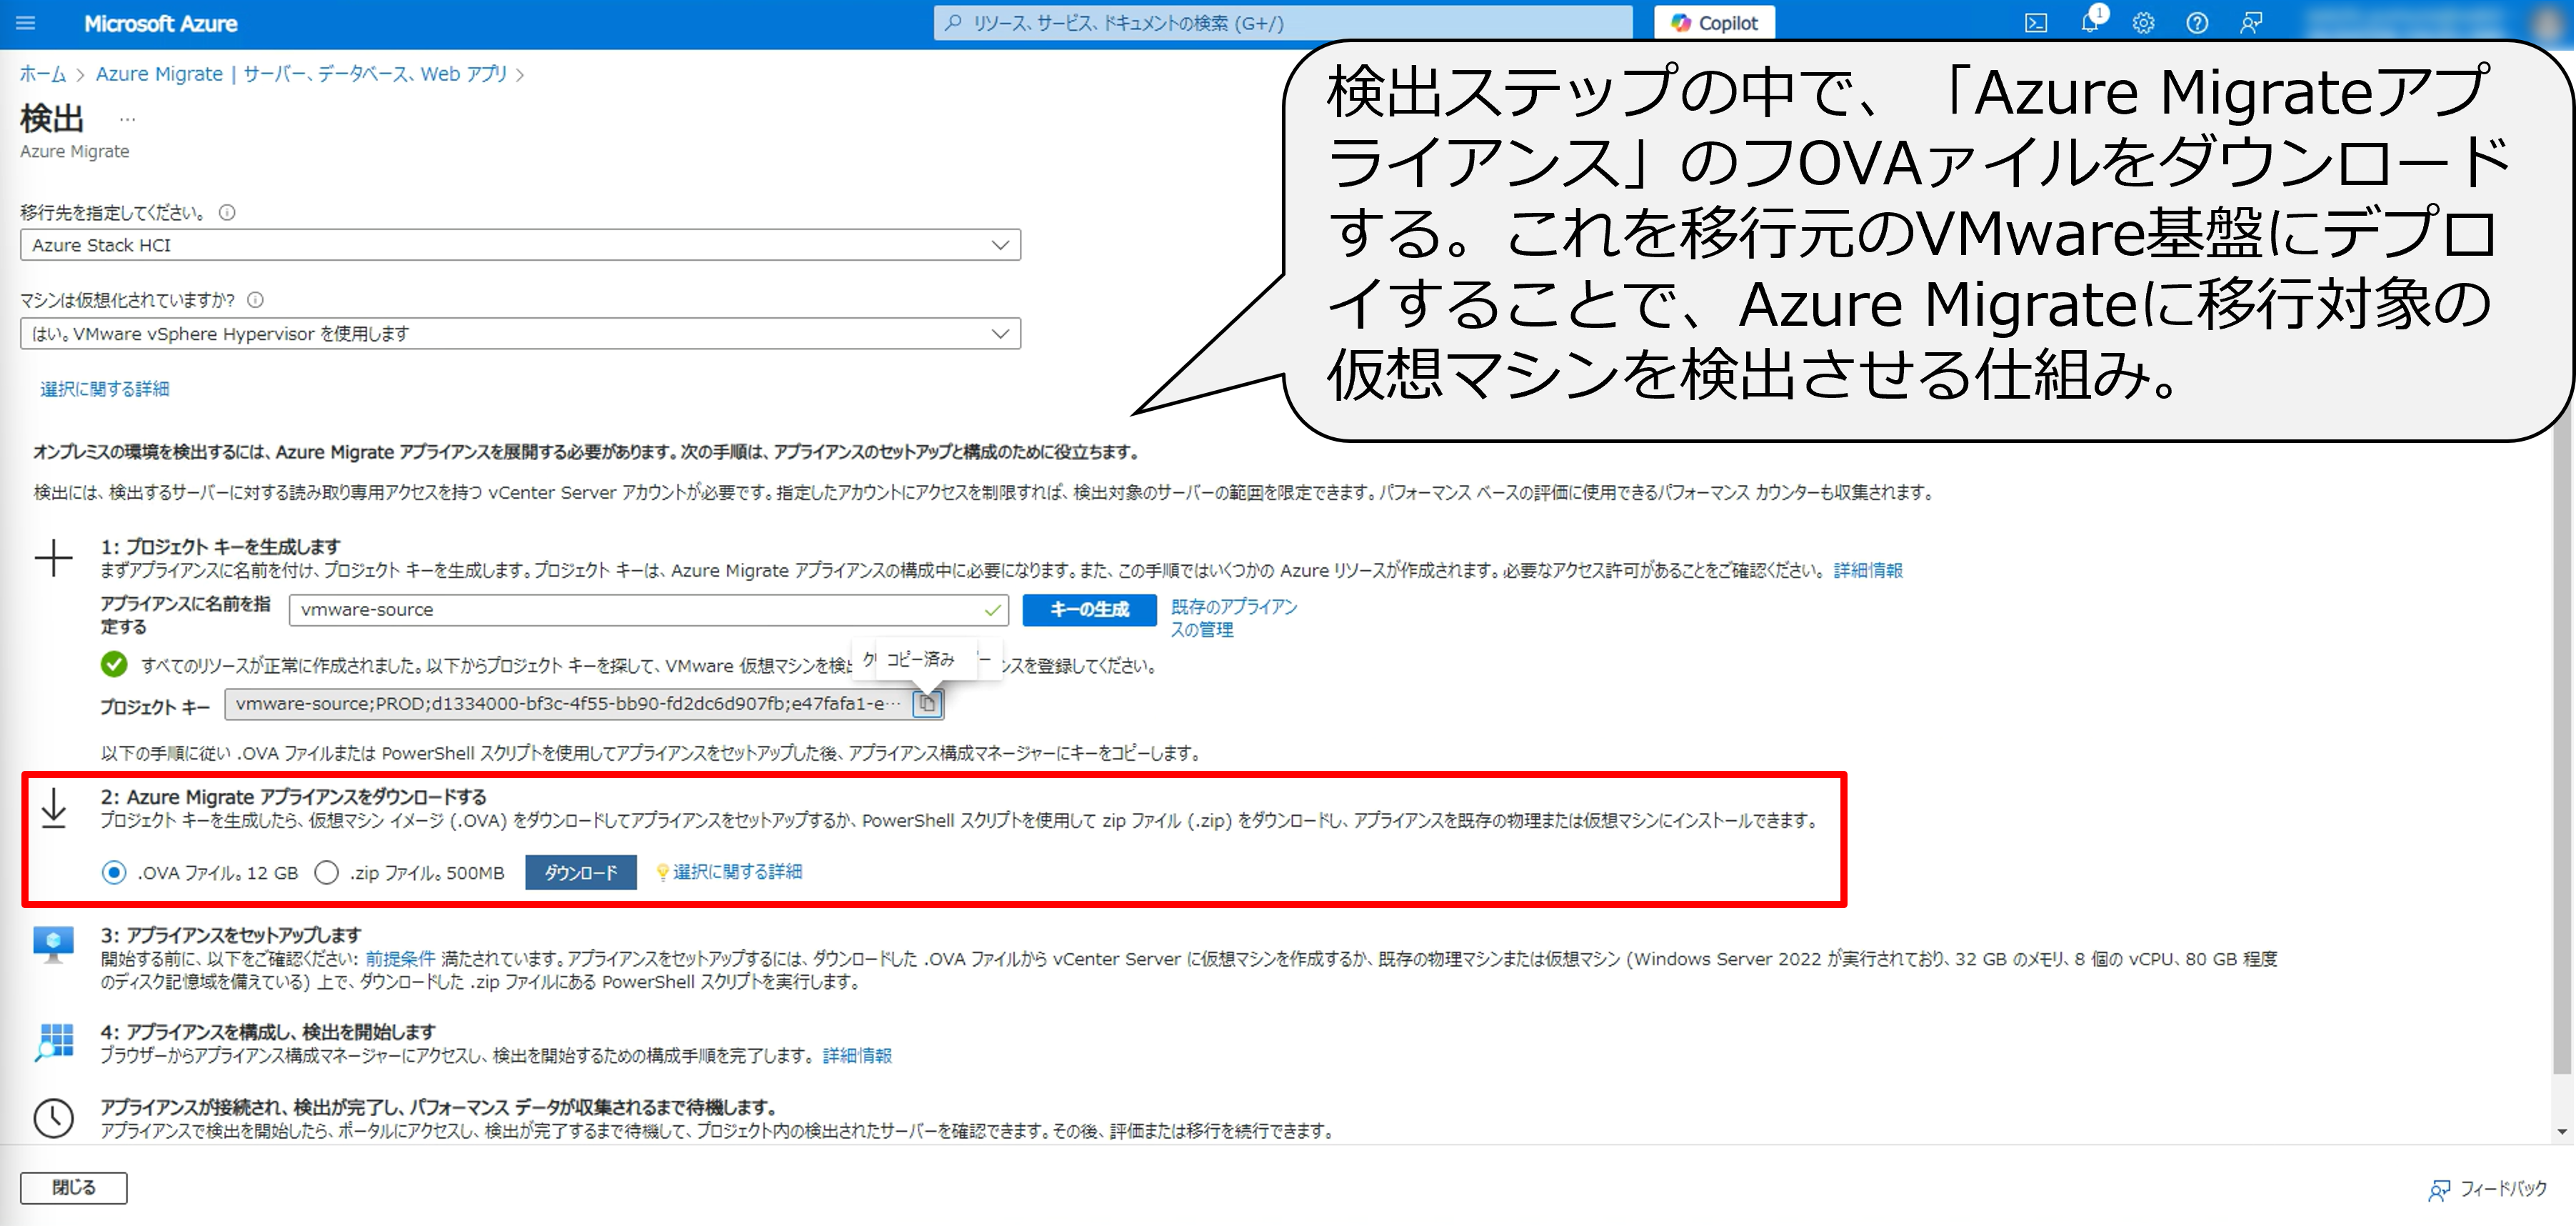Screen dimensions: 2576x1226
Task: Open the portal hamburger menu
Action: click(25, 23)
